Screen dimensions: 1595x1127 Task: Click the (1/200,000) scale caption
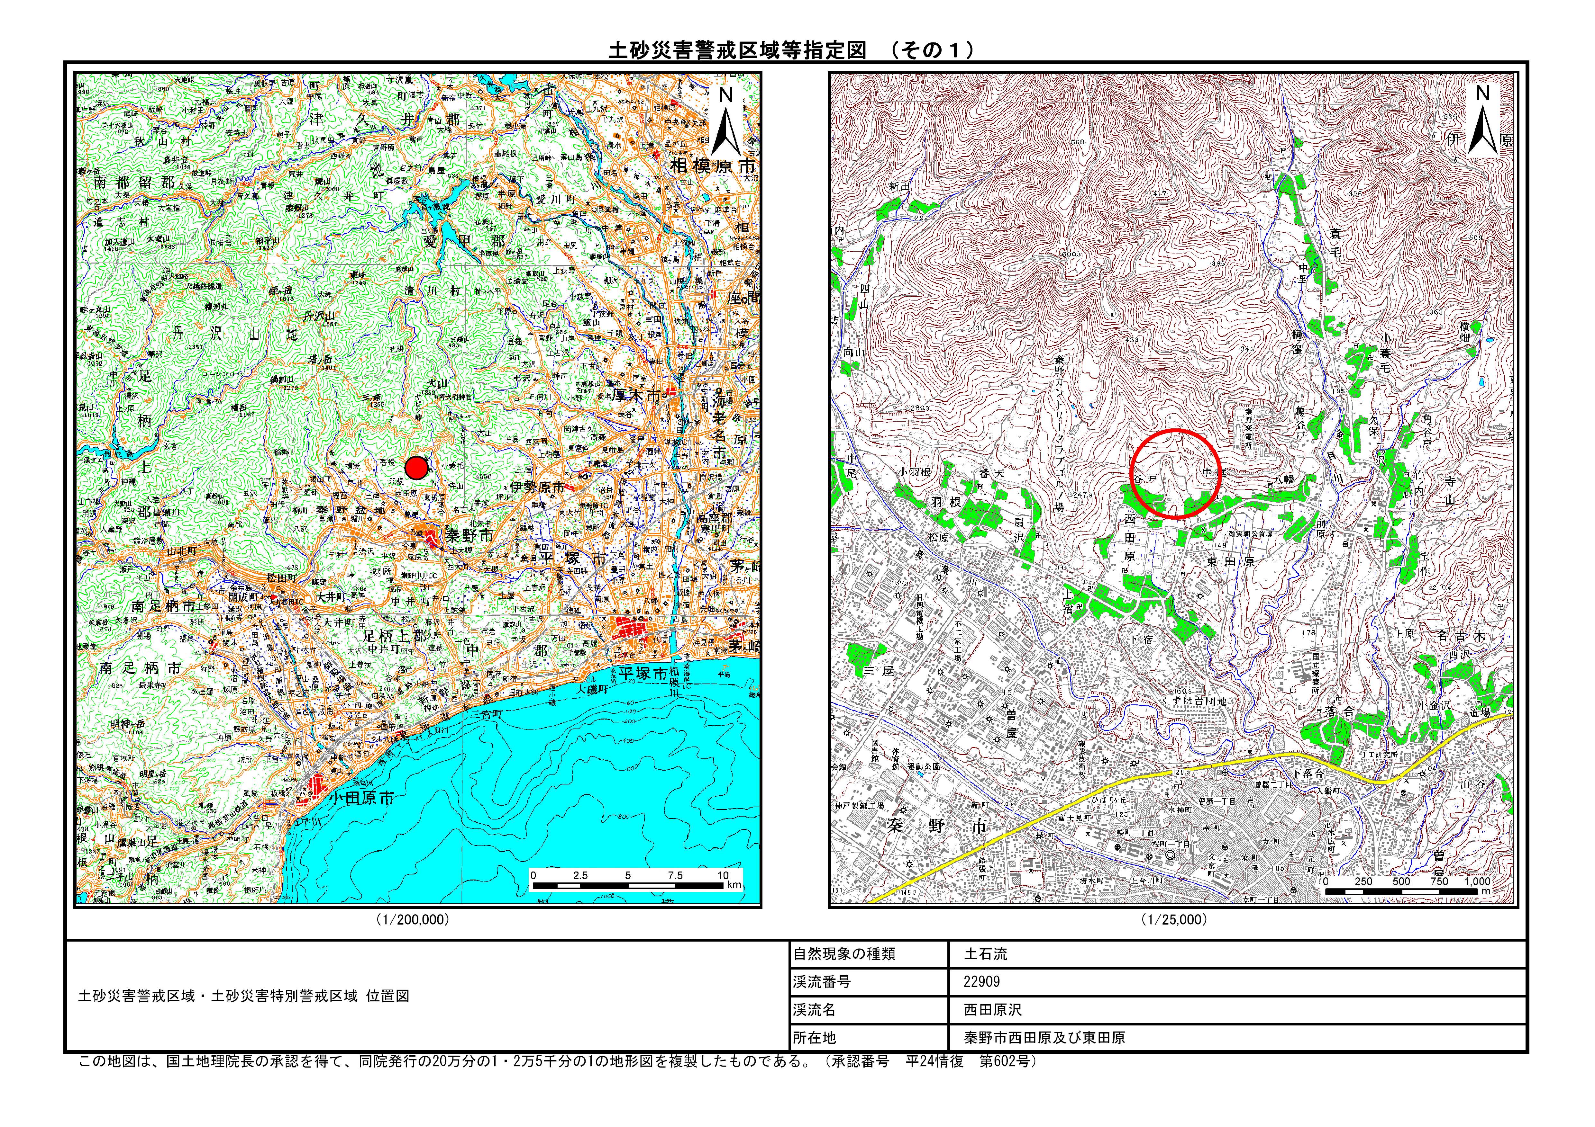coord(413,919)
